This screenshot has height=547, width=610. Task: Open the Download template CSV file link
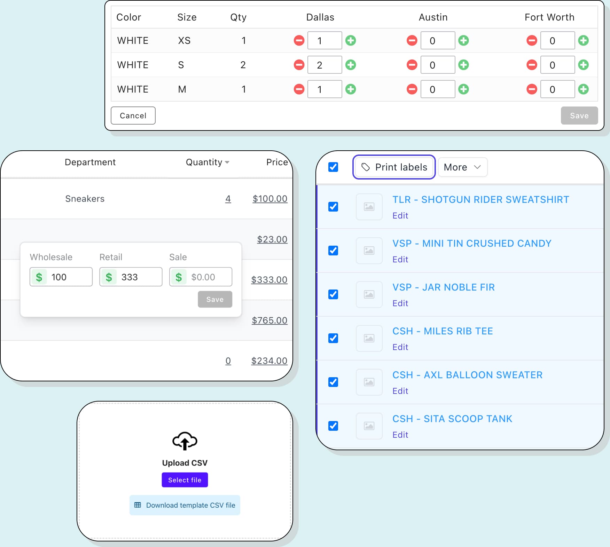(x=191, y=505)
